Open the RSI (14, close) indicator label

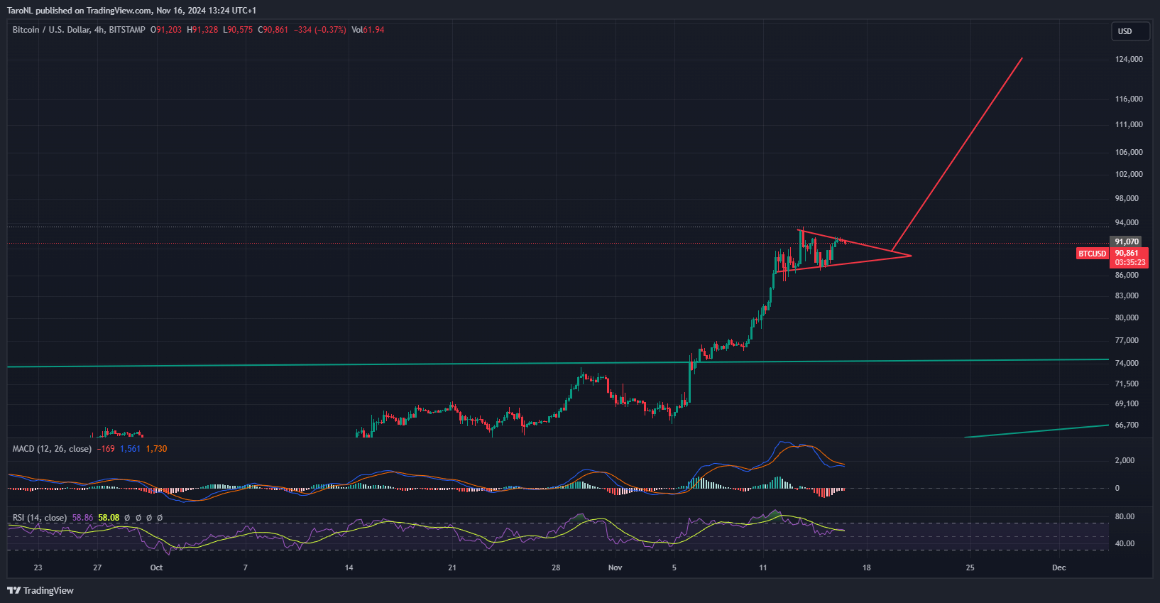coord(40,518)
